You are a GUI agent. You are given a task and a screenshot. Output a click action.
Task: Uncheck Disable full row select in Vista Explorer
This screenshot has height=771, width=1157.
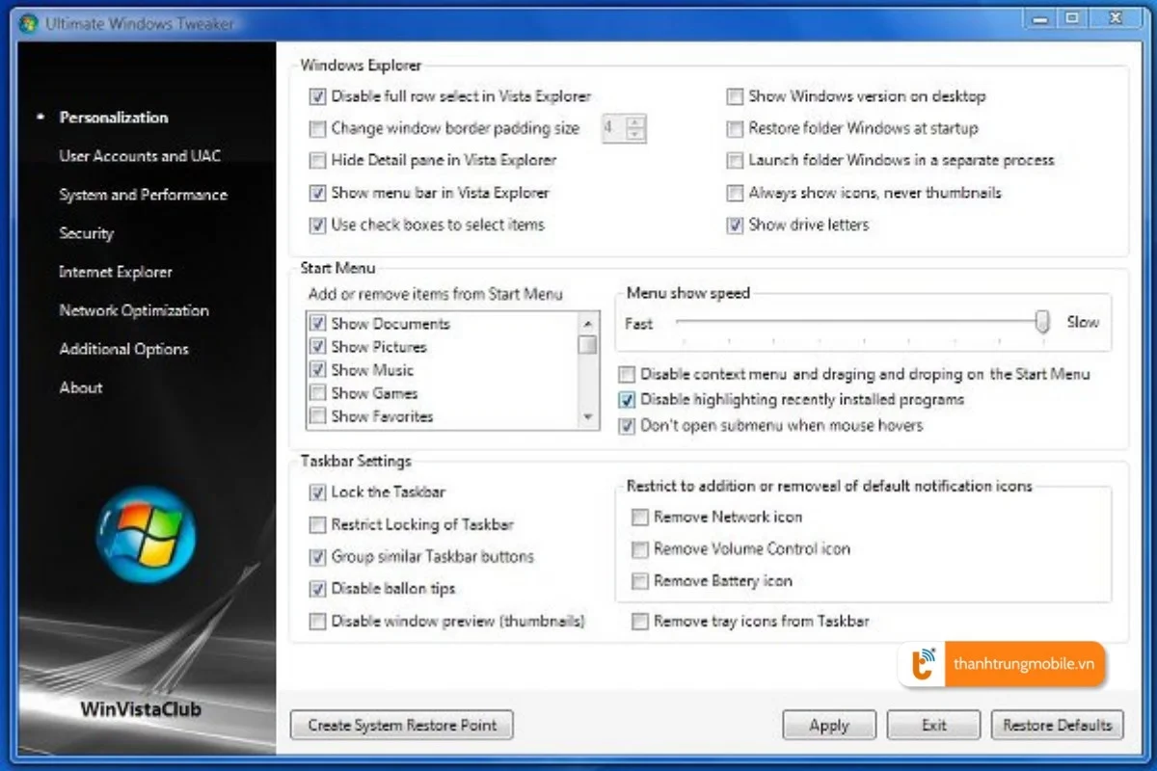317,96
